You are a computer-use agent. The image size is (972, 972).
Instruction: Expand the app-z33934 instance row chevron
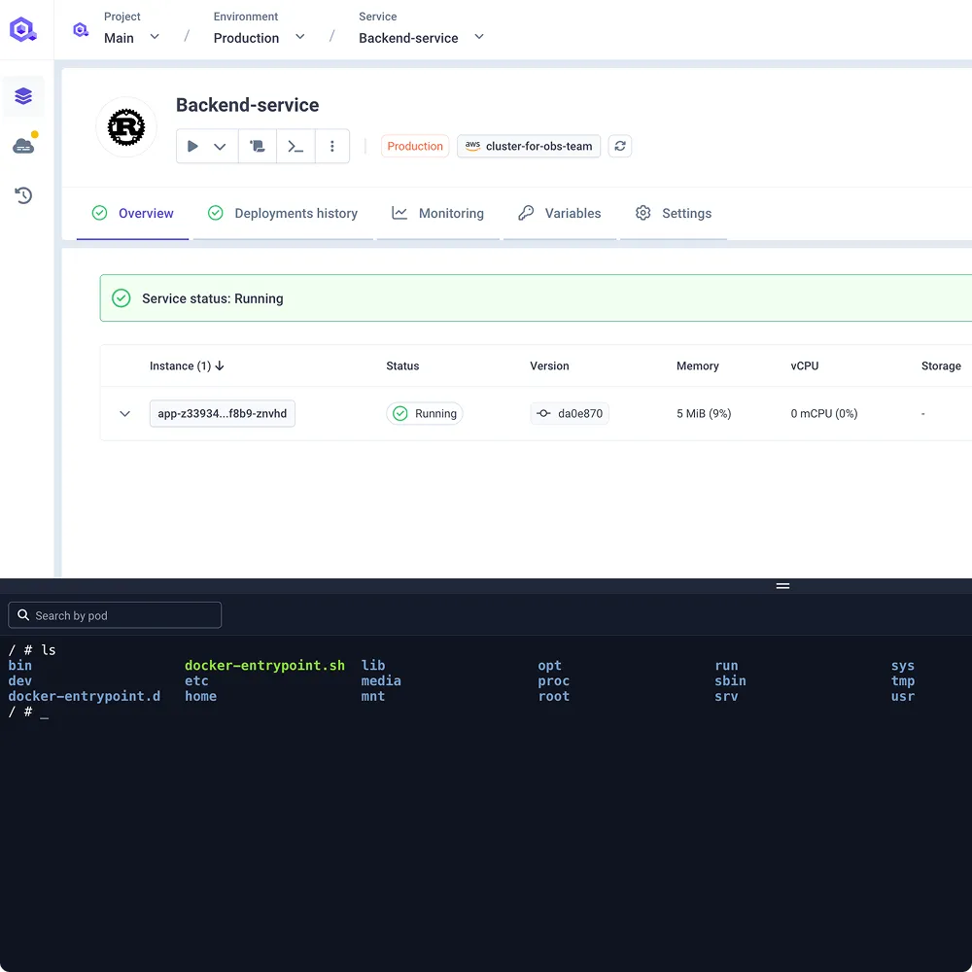(124, 413)
